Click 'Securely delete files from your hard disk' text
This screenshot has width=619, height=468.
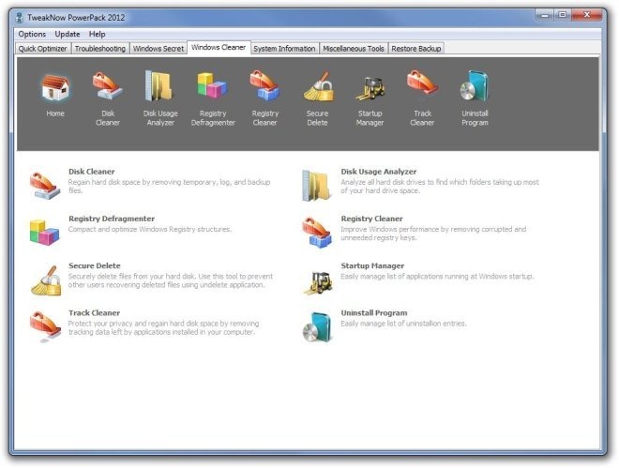point(171,280)
